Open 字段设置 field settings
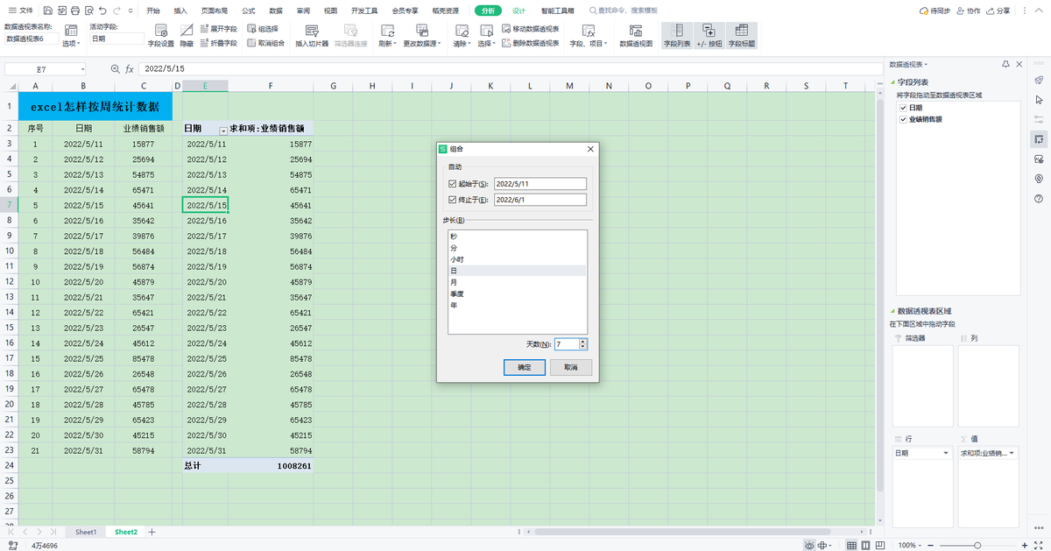 click(160, 35)
